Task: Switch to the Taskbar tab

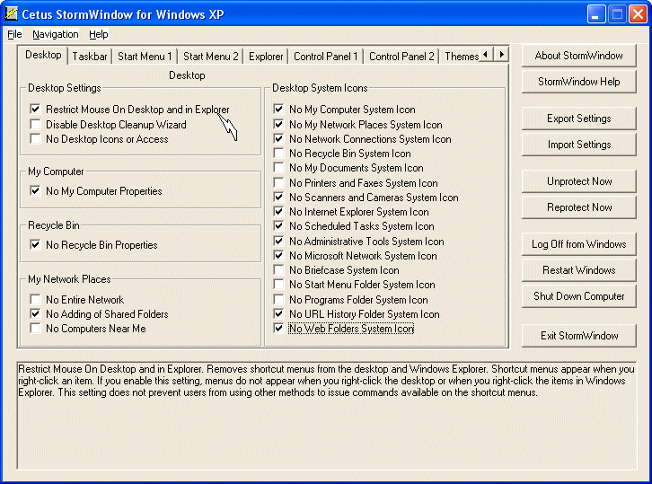Action: pyautogui.click(x=90, y=57)
